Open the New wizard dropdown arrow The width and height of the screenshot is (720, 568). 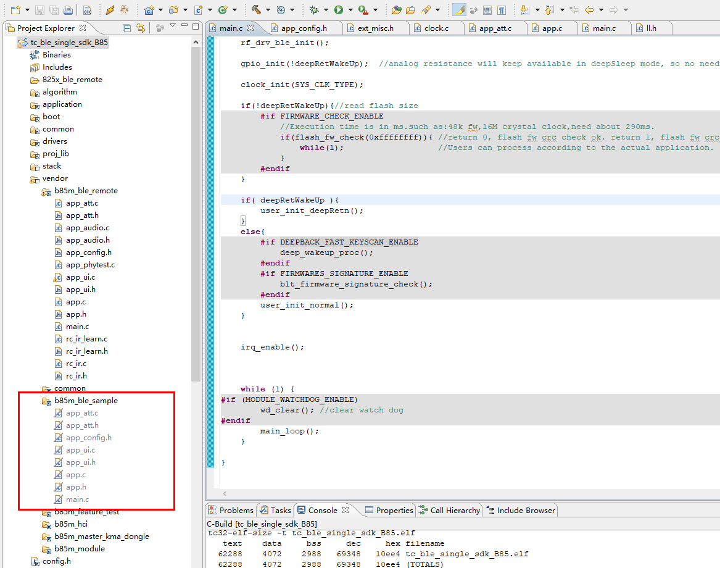click(x=27, y=10)
